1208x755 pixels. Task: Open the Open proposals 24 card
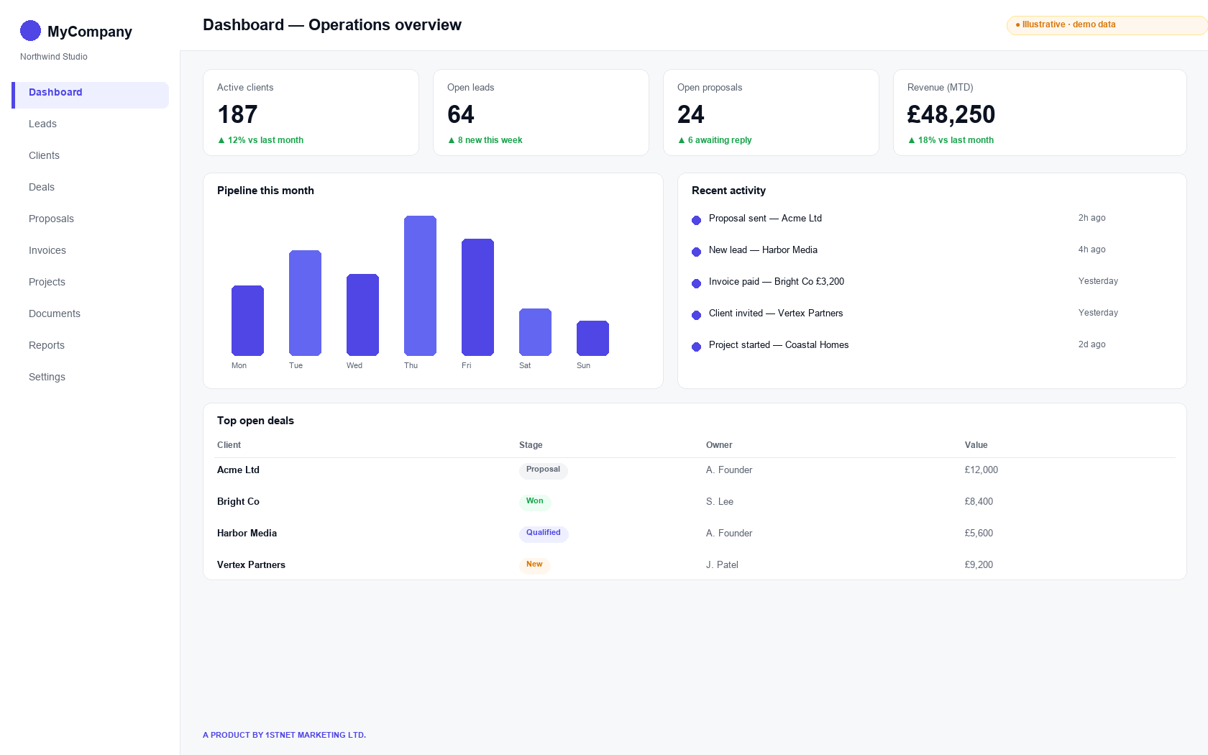pyautogui.click(x=771, y=112)
